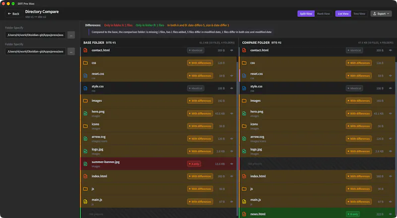Click css folder icon in compare folder
397x218 pixels.
[x=244, y=63]
